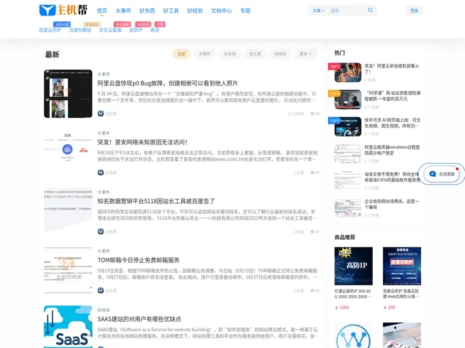Click the ¥ 299 product price
The height and width of the screenshot is (348, 465).
[x=389, y=307]
